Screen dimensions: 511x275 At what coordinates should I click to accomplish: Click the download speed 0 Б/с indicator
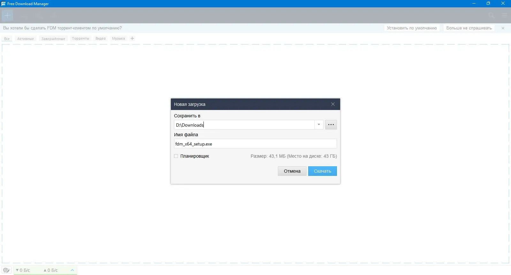tap(23, 270)
